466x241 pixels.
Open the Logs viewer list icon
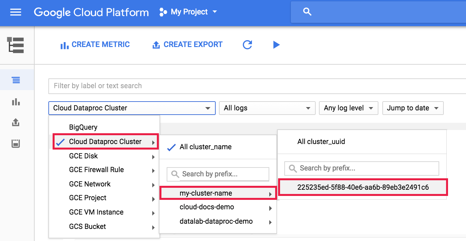coord(16,80)
